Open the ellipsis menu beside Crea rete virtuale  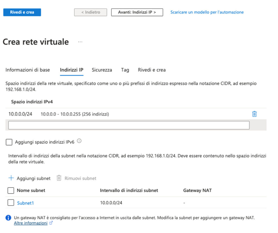click(x=80, y=42)
